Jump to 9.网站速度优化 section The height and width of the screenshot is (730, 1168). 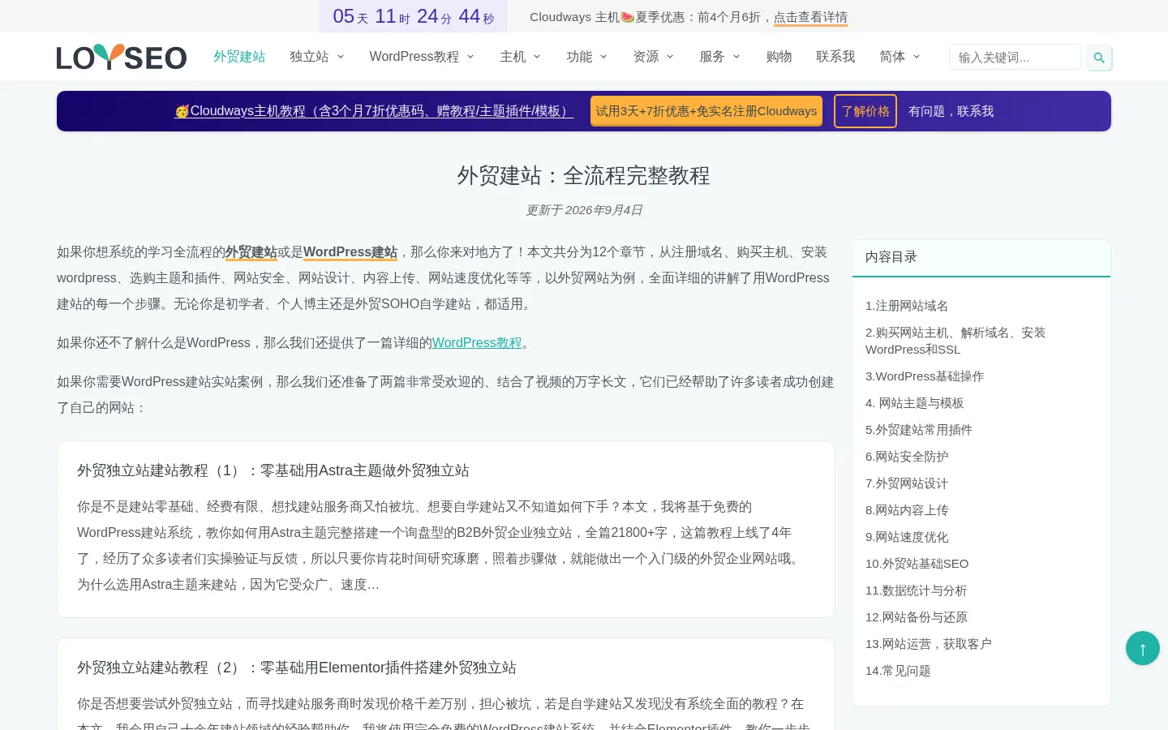click(x=907, y=537)
